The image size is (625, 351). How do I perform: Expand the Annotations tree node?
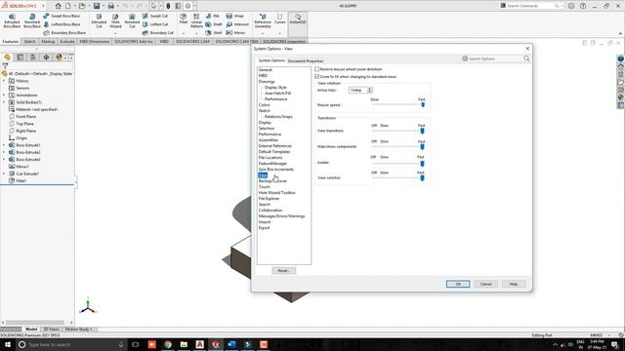(4, 96)
